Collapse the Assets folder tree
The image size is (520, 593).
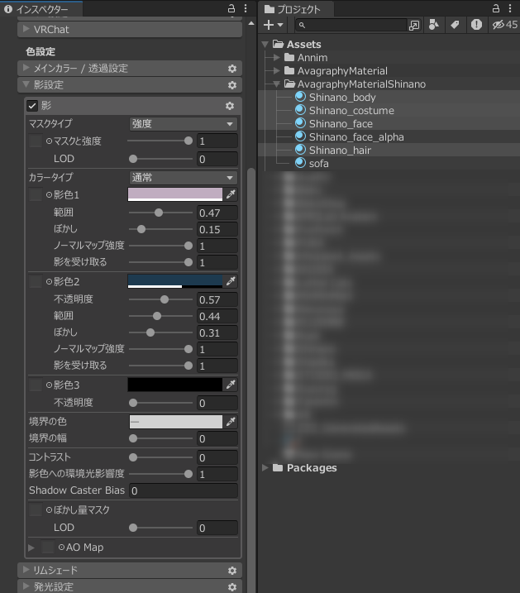tap(265, 45)
